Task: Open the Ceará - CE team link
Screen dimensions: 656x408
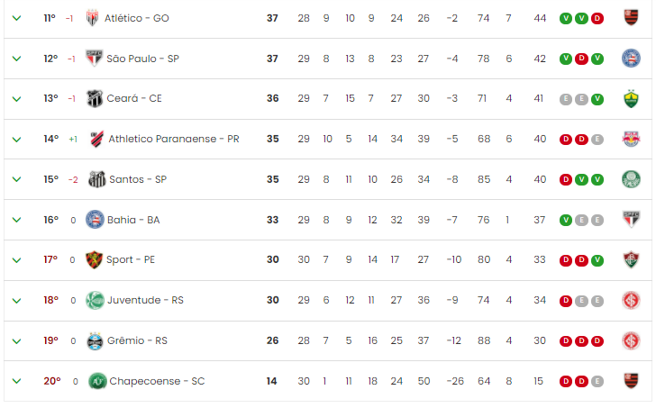Action: (134, 98)
